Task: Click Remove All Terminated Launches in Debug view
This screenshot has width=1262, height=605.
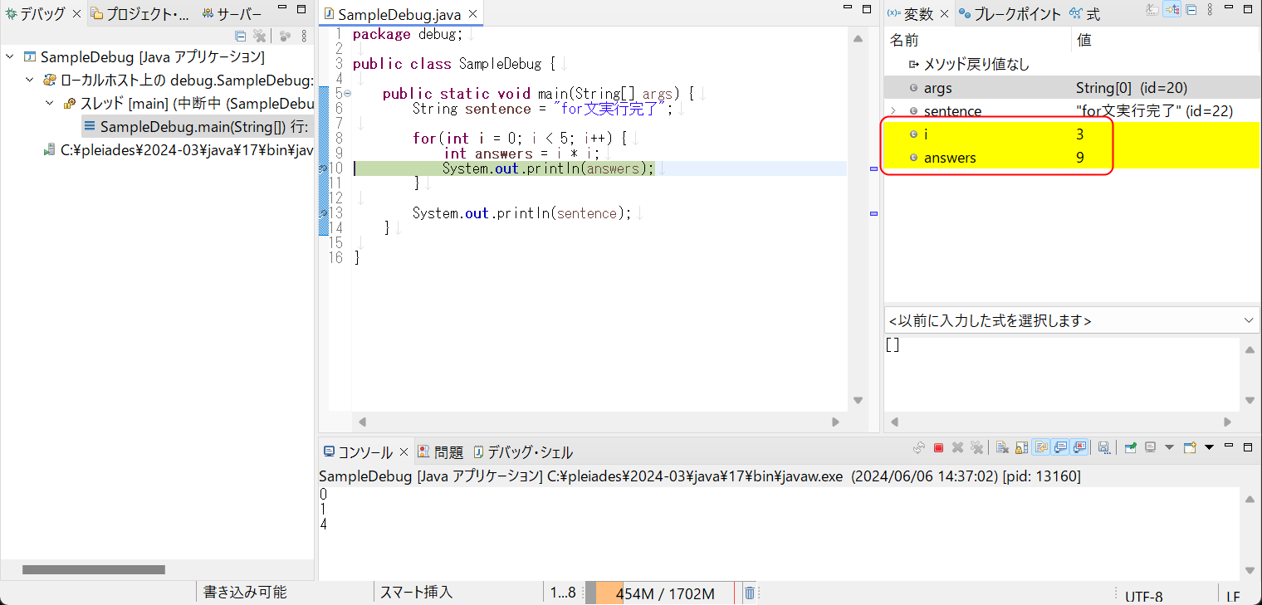Action: click(x=259, y=36)
